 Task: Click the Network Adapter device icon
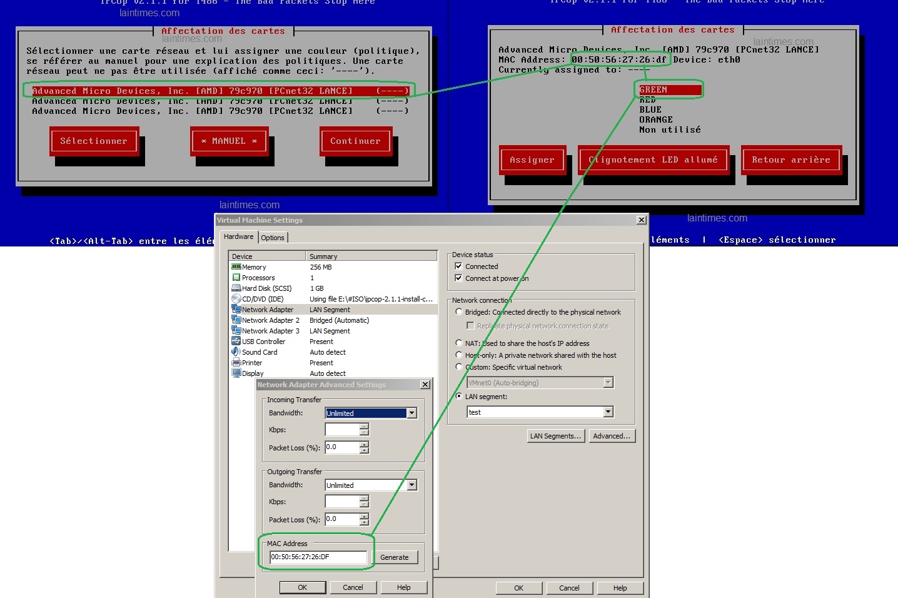(x=236, y=310)
